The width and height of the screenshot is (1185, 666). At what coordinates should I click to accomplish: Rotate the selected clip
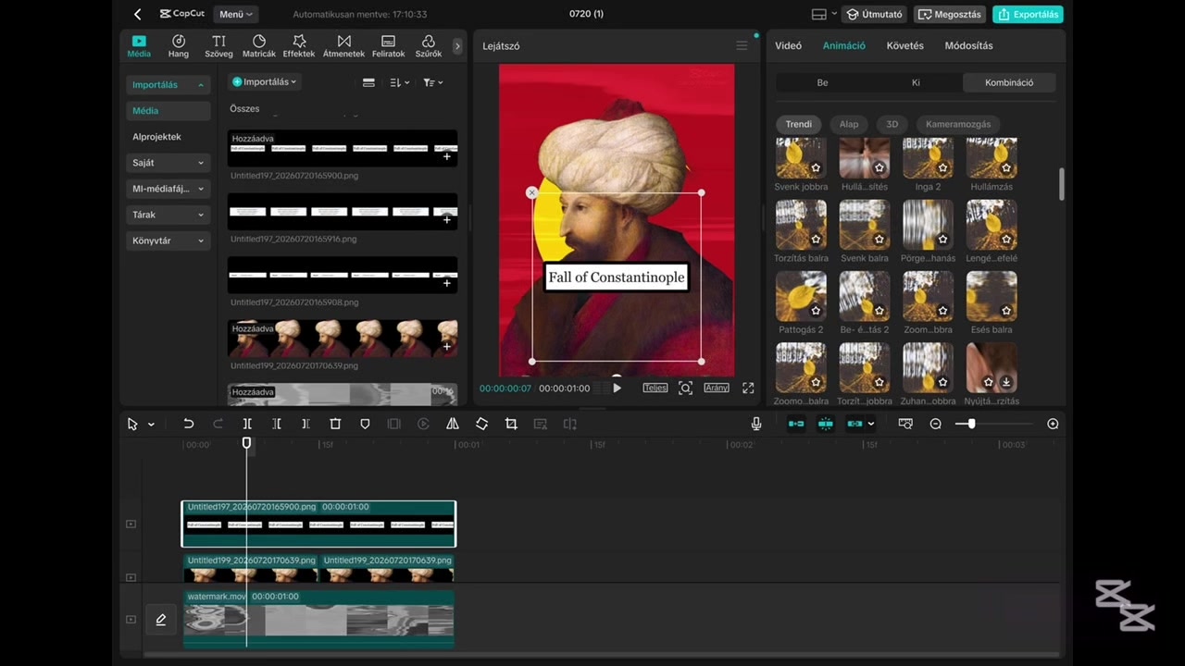481,424
